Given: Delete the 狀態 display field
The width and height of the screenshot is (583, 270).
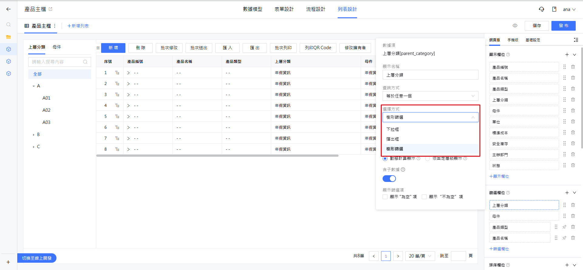Looking at the screenshot, I should [573, 165].
